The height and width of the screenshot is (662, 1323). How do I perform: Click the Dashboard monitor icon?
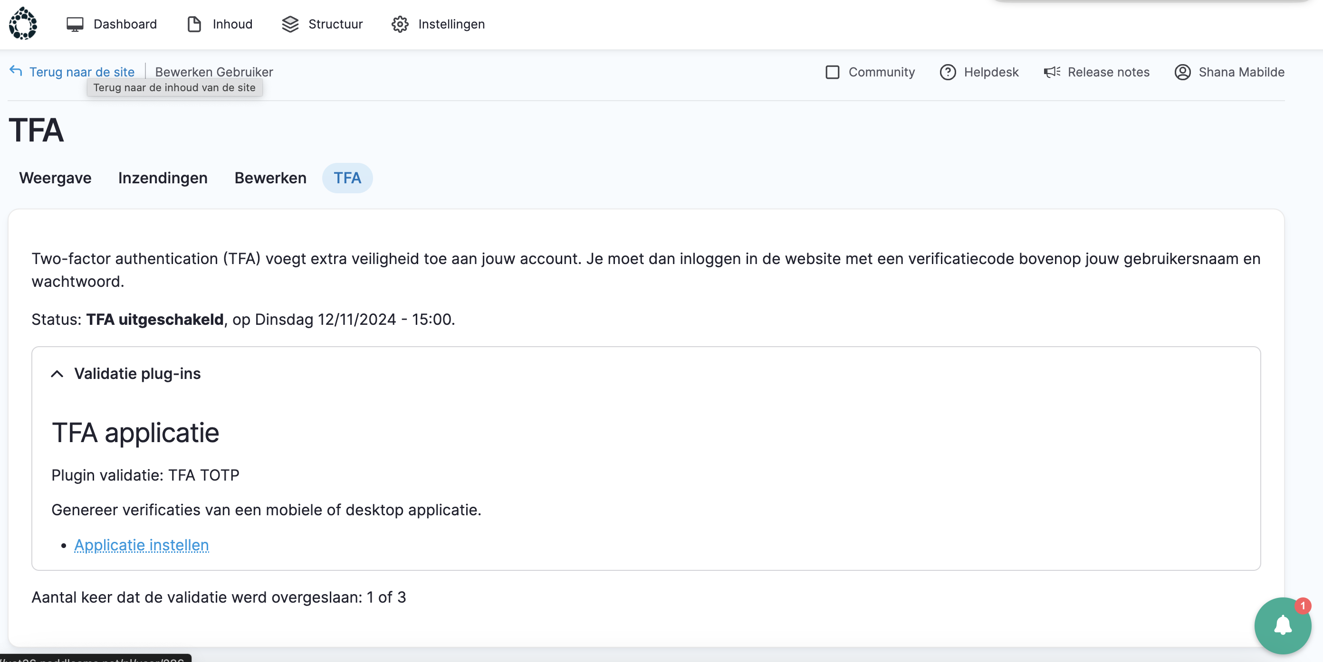75,24
